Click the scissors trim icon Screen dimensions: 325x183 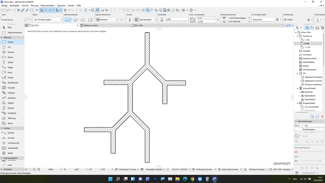click(x=103, y=10)
